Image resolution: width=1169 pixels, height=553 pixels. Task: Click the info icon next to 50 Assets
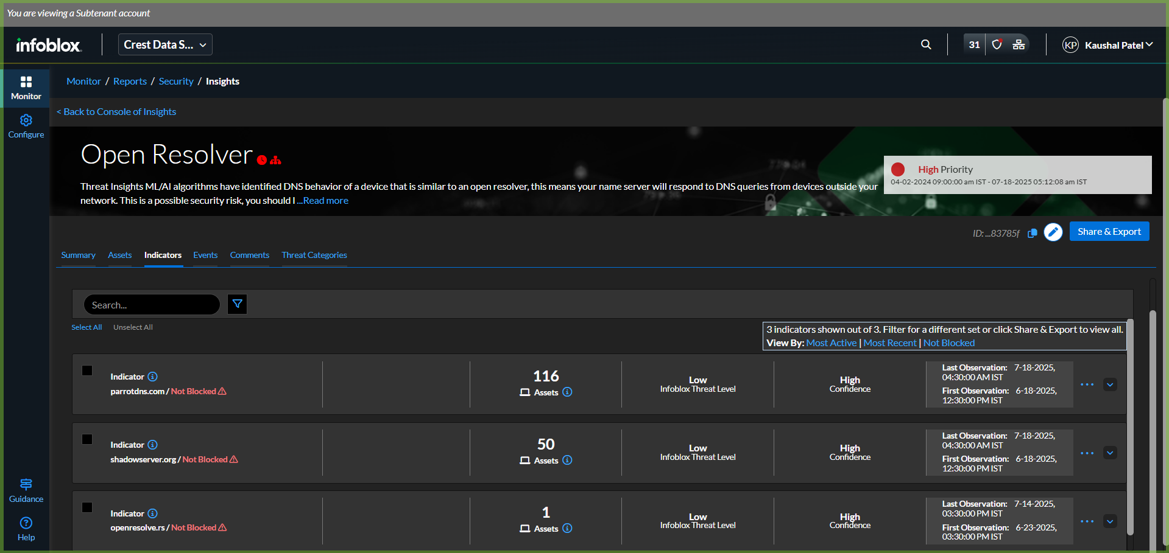click(x=567, y=460)
